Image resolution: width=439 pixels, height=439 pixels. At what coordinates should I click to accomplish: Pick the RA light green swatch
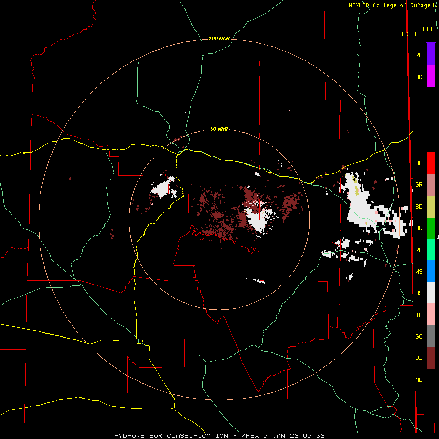click(431, 250)
